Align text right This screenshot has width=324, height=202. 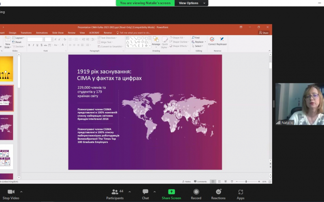coord(78,45)
